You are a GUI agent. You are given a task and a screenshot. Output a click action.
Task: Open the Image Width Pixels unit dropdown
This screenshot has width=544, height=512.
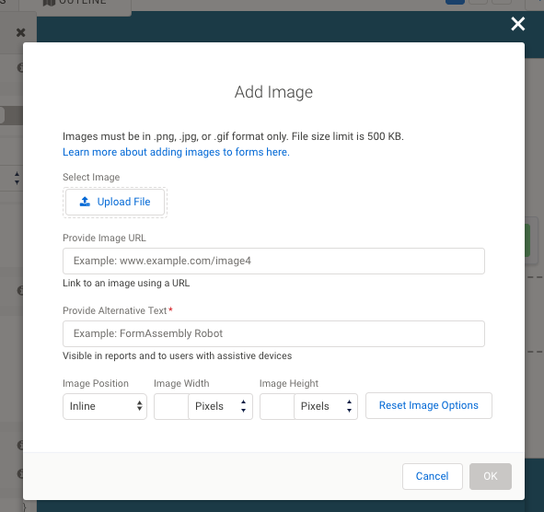[220, 406]
